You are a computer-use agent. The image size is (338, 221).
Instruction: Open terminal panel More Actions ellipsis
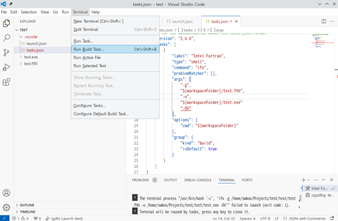point(316,180)
